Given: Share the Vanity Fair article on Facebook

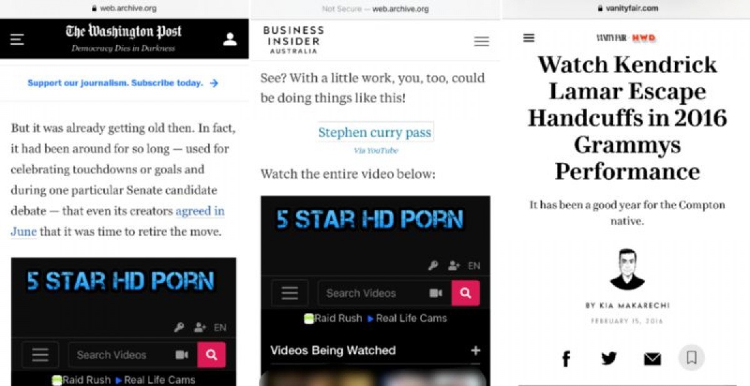Looking at the screenshot, I should coord(566,359).
